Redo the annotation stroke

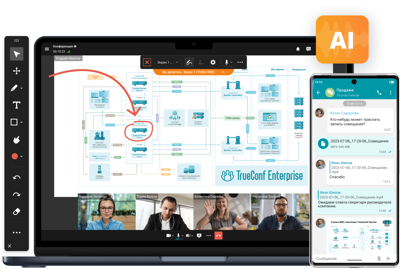point(17,195)
